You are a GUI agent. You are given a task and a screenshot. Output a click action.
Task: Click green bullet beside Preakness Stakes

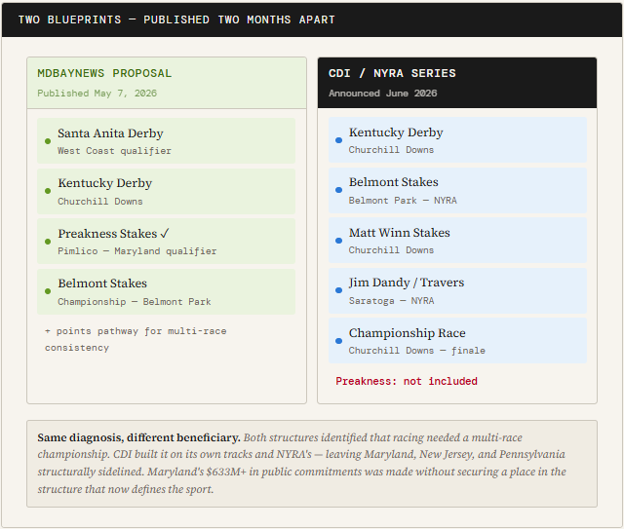48,242
